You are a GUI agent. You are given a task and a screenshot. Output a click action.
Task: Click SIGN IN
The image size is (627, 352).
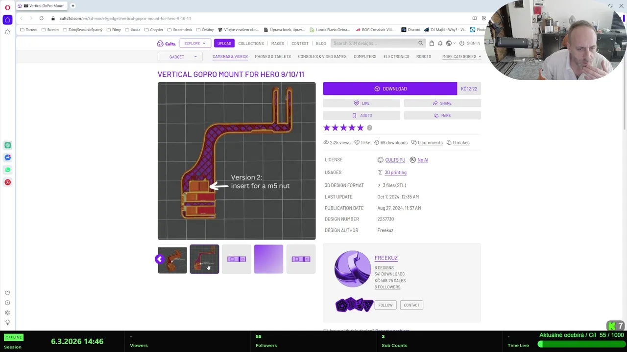pyautogui.click(x=470, y=43)
